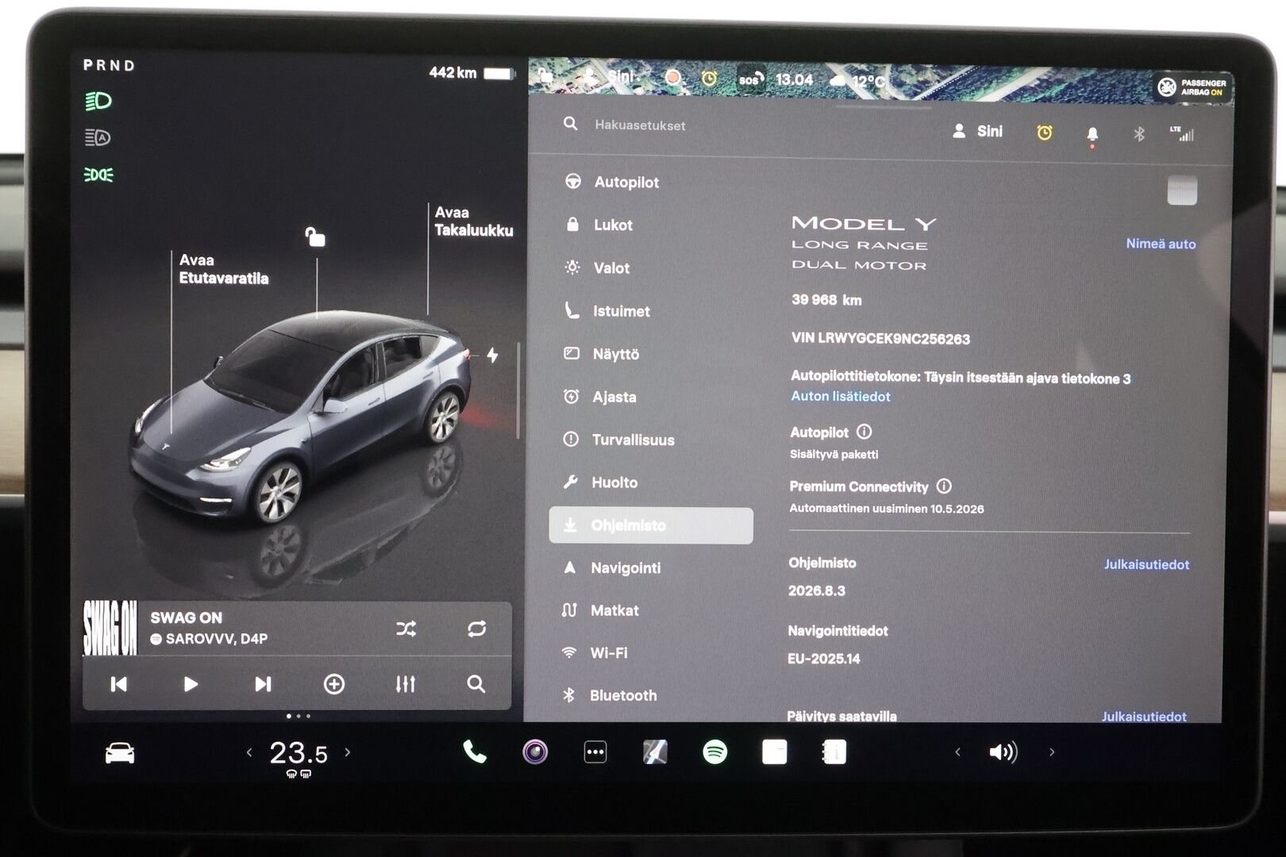Open the media equalizer icon
The image size is (1286, 857).
tap(406, 684)
